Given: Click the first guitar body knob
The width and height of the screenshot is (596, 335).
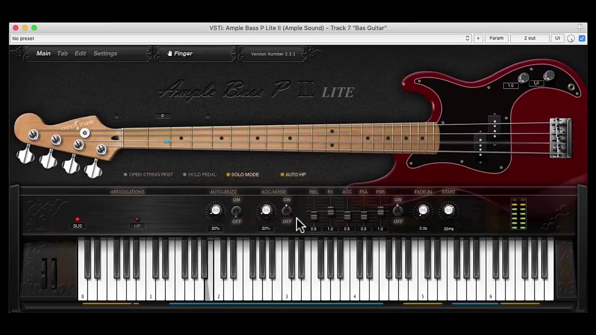Looking at the screenshot, I should click(523, 78).
